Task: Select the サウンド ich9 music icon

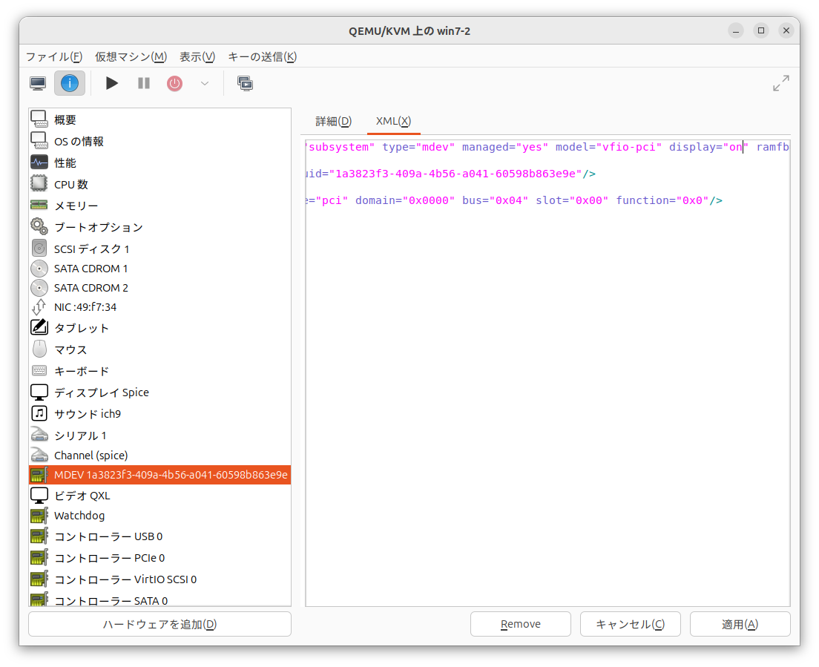Action: [39, 414]
